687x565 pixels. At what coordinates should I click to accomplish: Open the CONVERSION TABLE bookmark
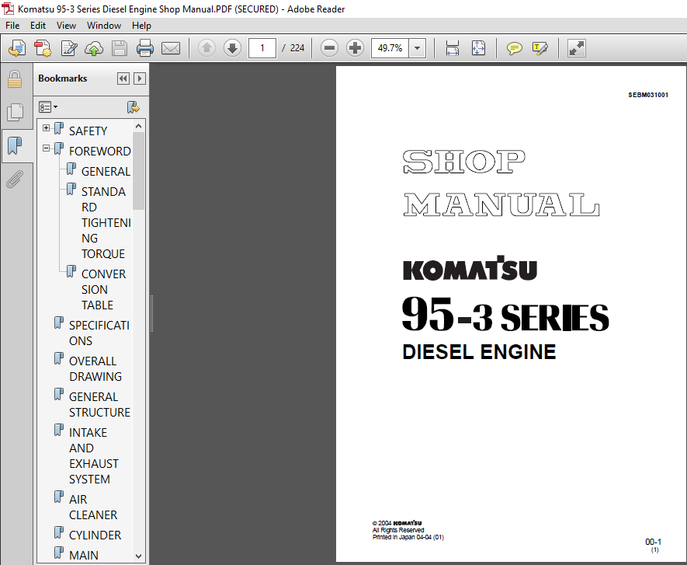(103, 290)
